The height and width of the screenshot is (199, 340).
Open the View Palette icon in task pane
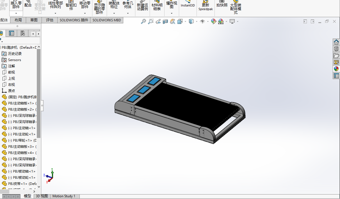[x=336, y=62]
